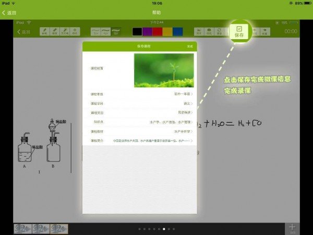Open the first page thumbnail at bottom
The height and width of the screenshot is (235, 313).
pyautogui.click(x=22, y=229)
